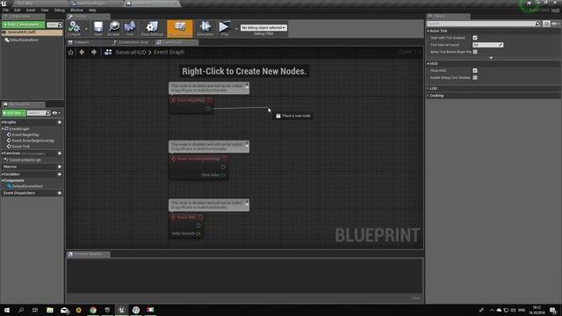Toggle Allow Tick Before Begin Play checkbox
This screenshot has width=562, height=316.
[475, 52]
